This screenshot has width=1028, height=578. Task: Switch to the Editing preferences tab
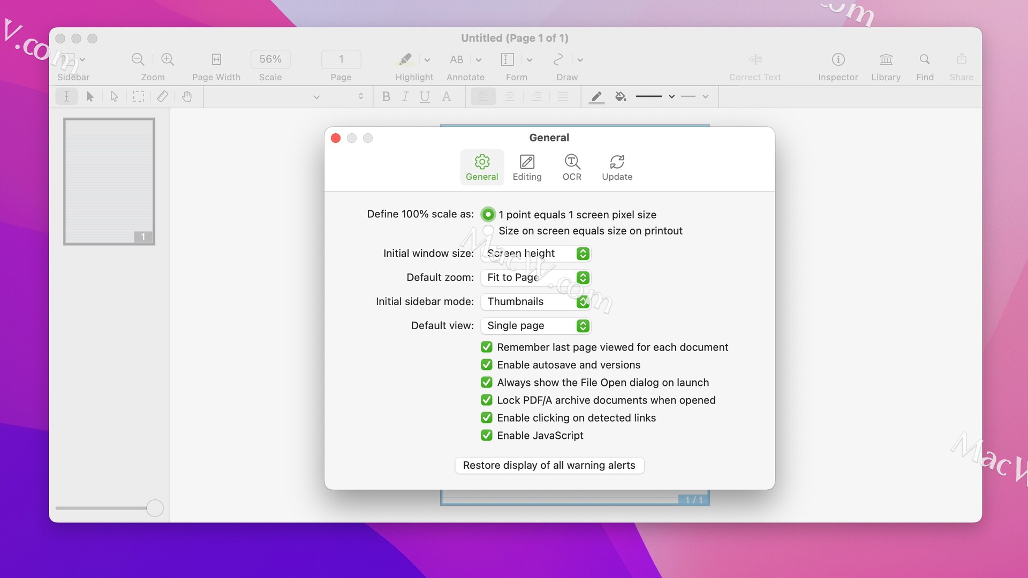click(527, 168)
